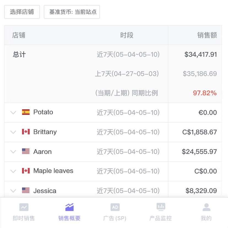Expand the Brittany store row

click(13, 132)
